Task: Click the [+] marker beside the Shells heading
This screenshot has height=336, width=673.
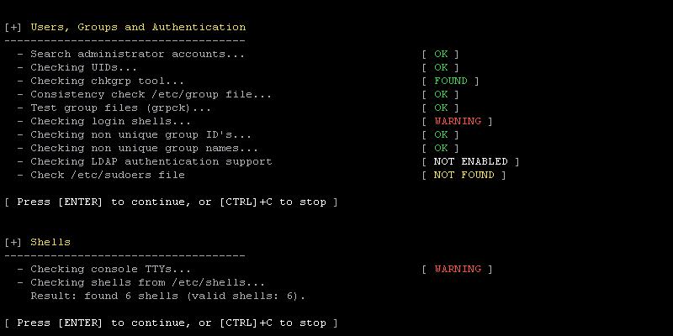Action: (x=13, y=242)
